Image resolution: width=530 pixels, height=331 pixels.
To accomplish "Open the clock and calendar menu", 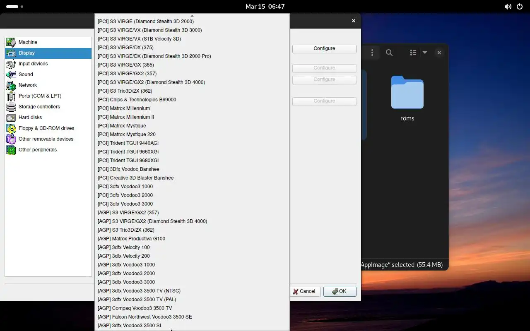I will click(265, 7).
